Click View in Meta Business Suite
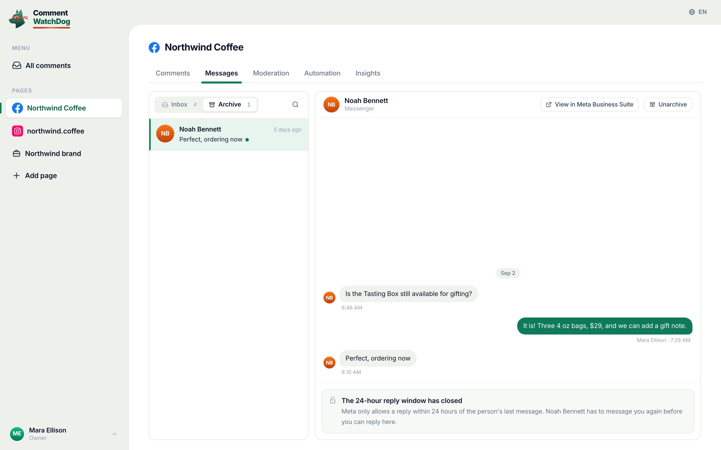 coord(589,104)
